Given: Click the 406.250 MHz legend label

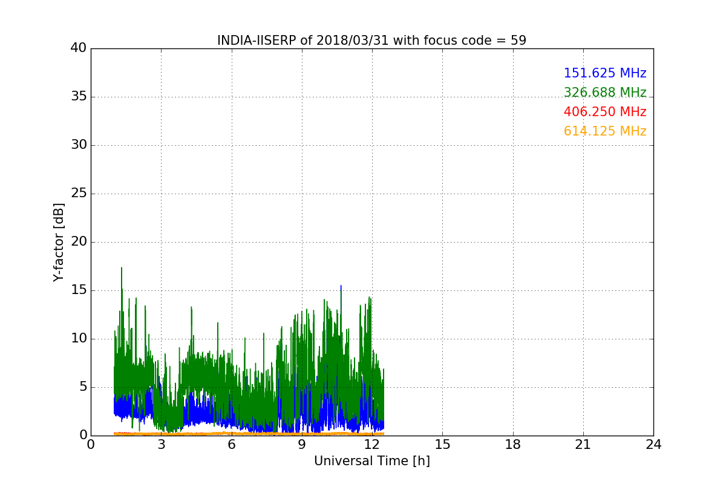Looking at the screenshot, I should 605,112.
